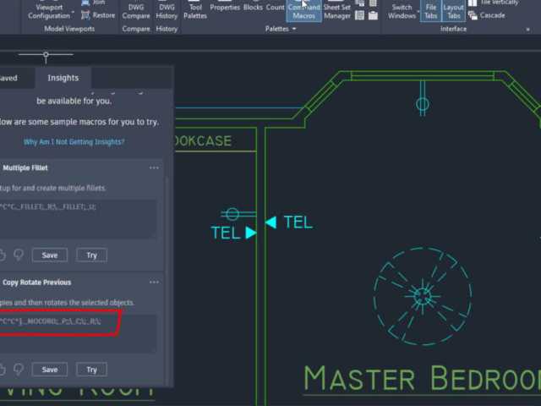The width and height of the screenshot is (541, 406).
Task: Try the Copy Rotate Previous macro
Action: coord(91,369)
